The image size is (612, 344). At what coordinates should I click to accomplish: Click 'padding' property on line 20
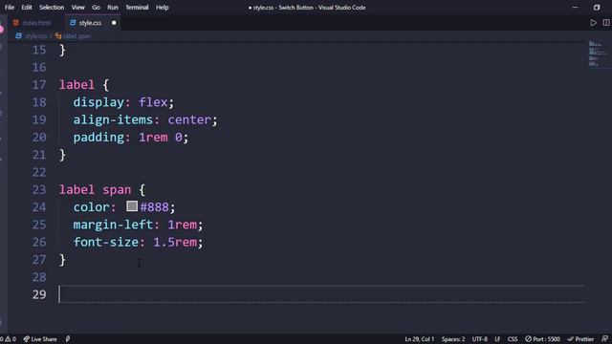[98, 138]
